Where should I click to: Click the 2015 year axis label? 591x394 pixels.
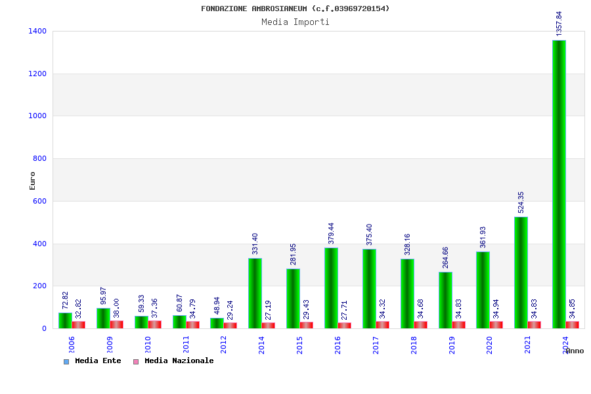tap(299, 345)
